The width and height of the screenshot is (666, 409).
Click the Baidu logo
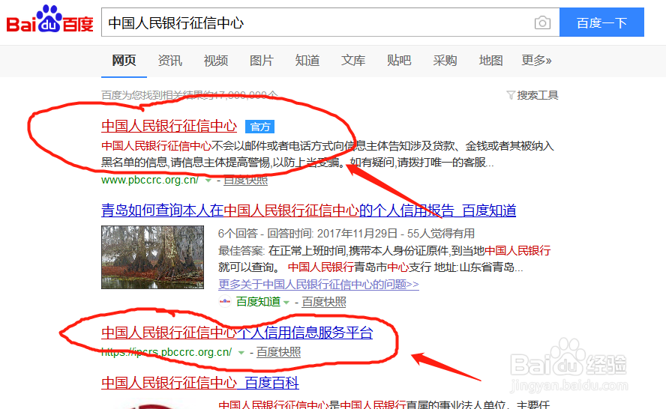click(x=49, y=19)
